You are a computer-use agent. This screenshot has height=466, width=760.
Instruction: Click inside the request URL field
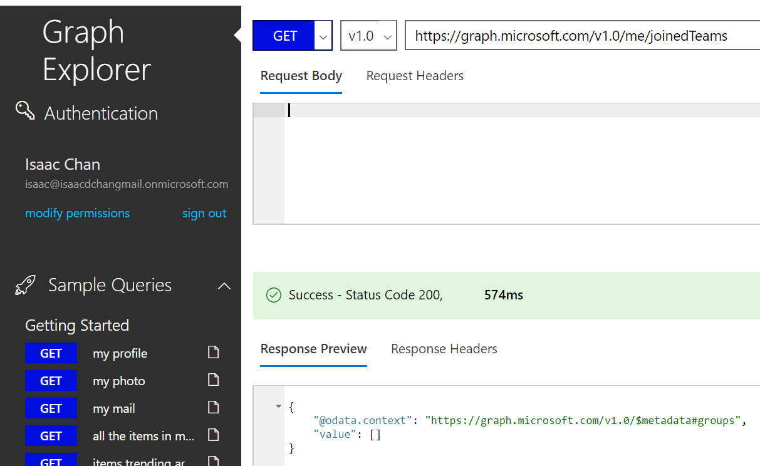tap(569, 36)
